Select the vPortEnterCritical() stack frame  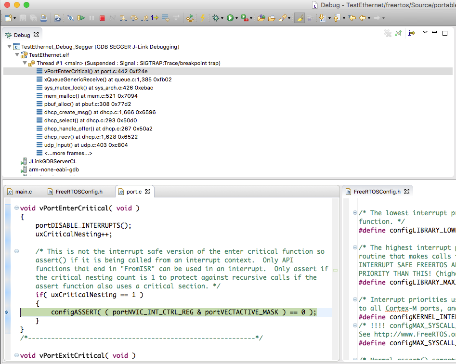96,71
